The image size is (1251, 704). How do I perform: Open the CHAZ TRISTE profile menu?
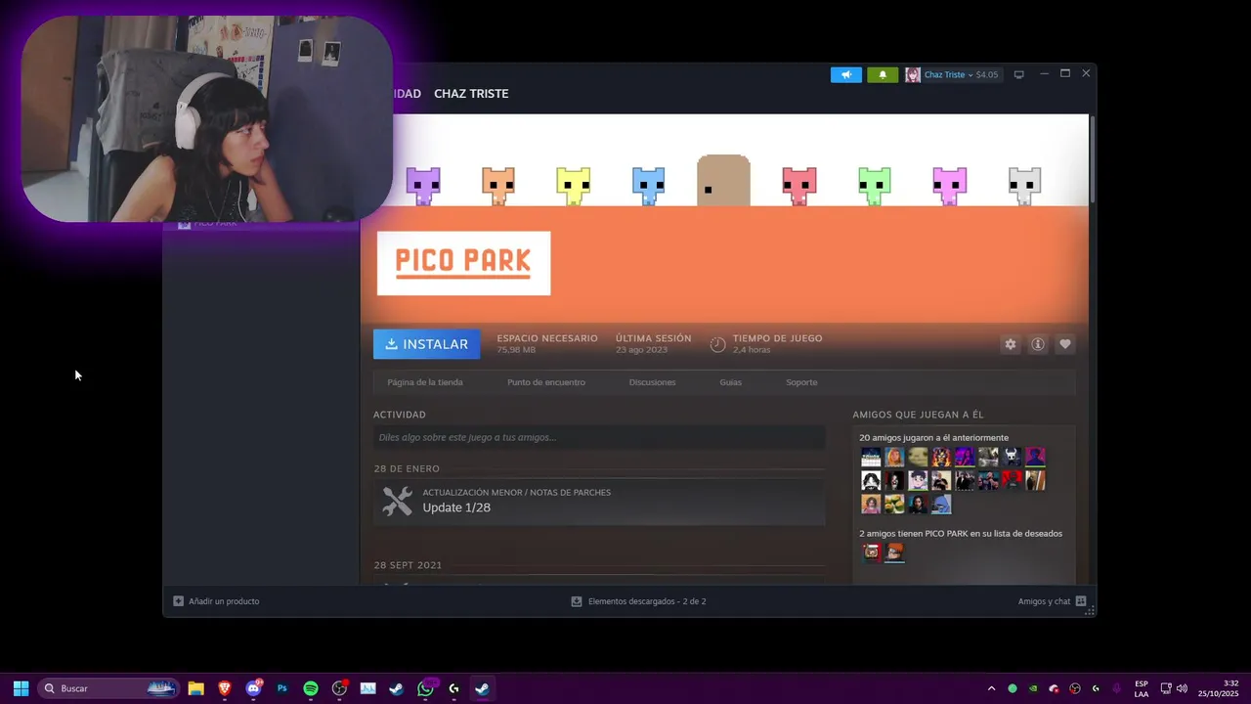pyautogui.click(x=471, y=94)
